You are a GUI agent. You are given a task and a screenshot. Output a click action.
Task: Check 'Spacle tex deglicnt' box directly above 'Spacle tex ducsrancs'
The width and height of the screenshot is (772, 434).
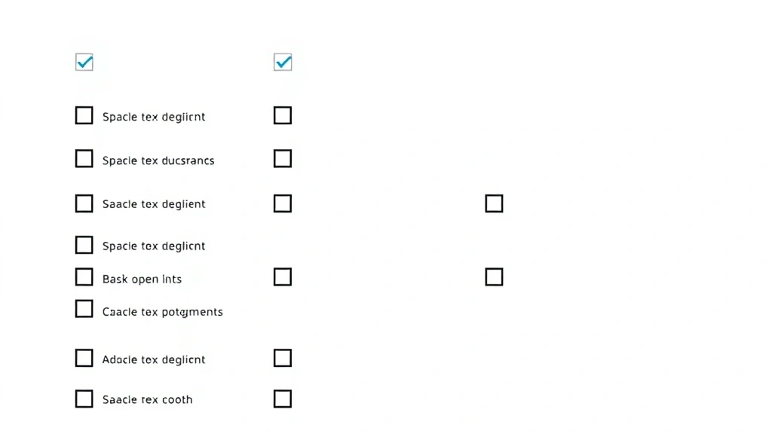pos(84,115)
